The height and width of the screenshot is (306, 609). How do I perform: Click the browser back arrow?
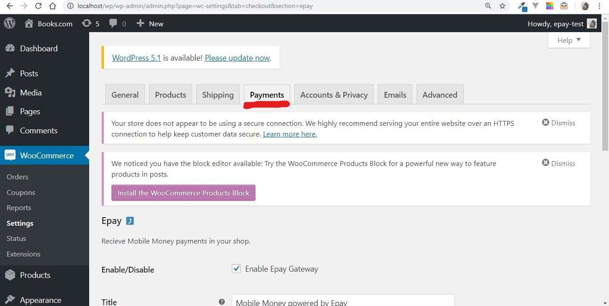pos(9,6)
